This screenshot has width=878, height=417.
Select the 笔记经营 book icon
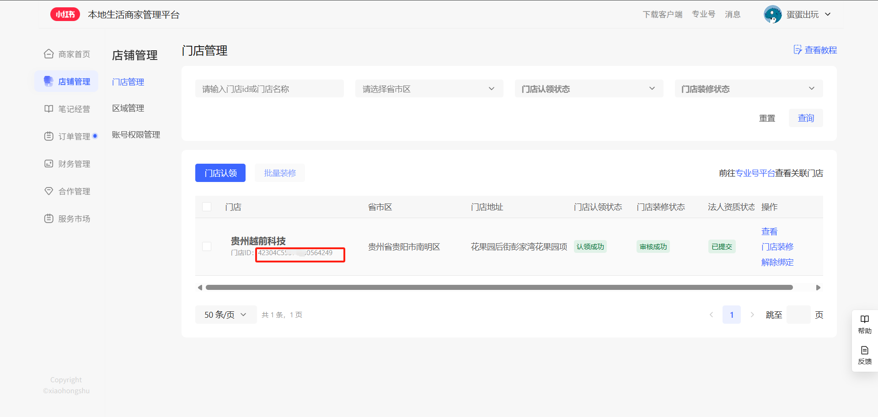[49, 109]
